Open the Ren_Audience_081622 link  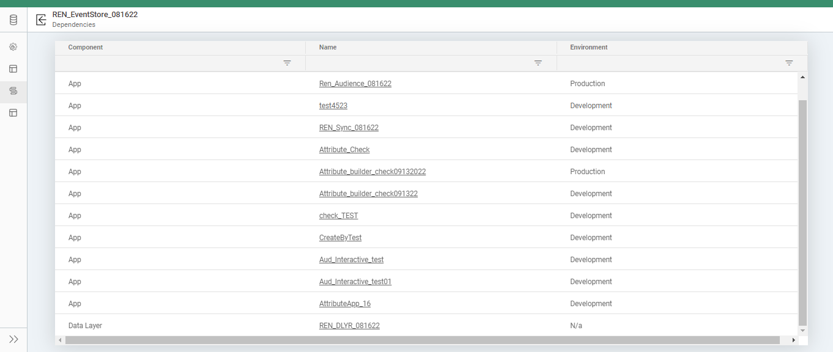click(x=355, y=84)
